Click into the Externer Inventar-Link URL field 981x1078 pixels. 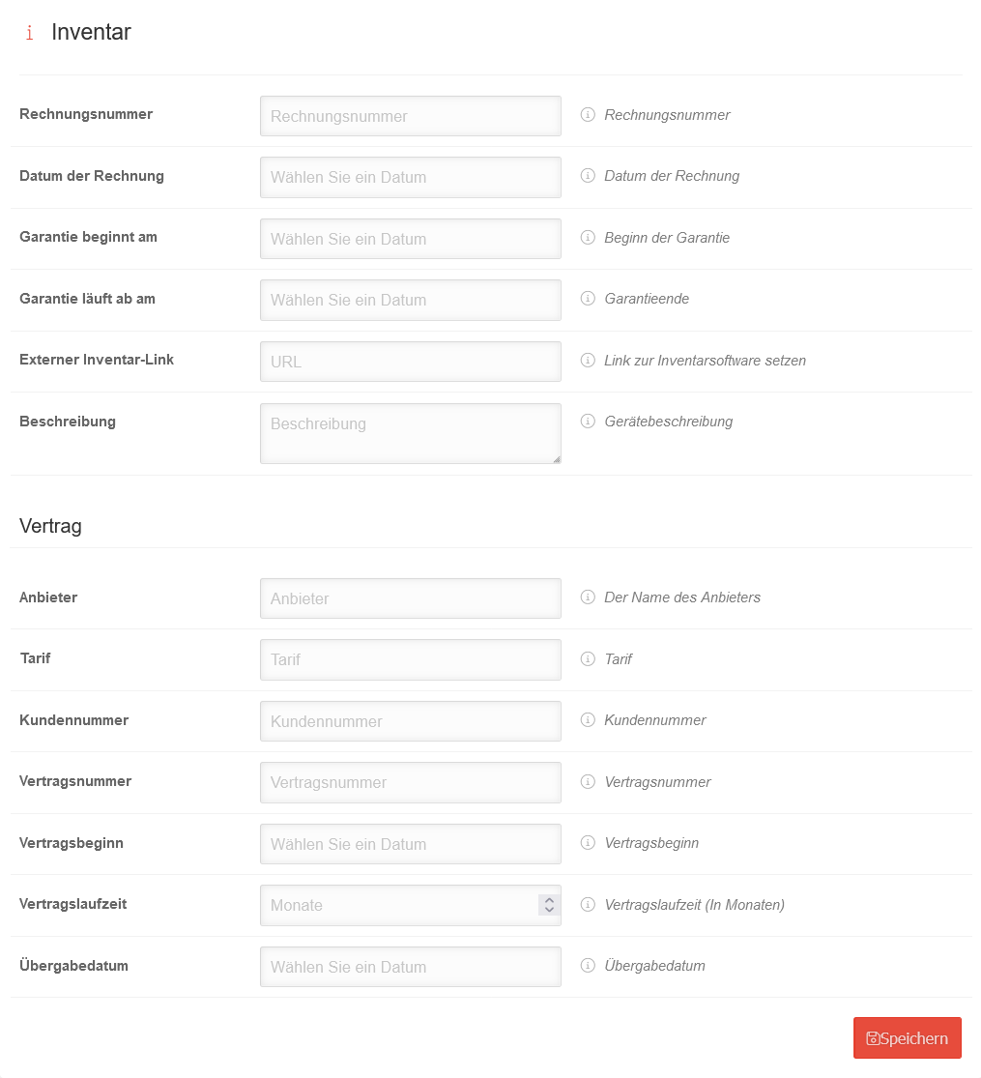(x=410, y=362)
